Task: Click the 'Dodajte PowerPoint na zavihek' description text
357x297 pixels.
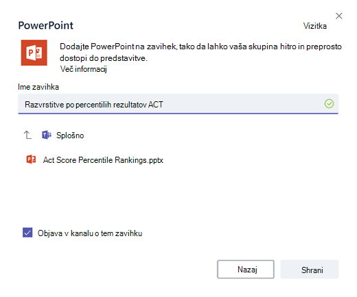Action: click(x=200, y=47)
